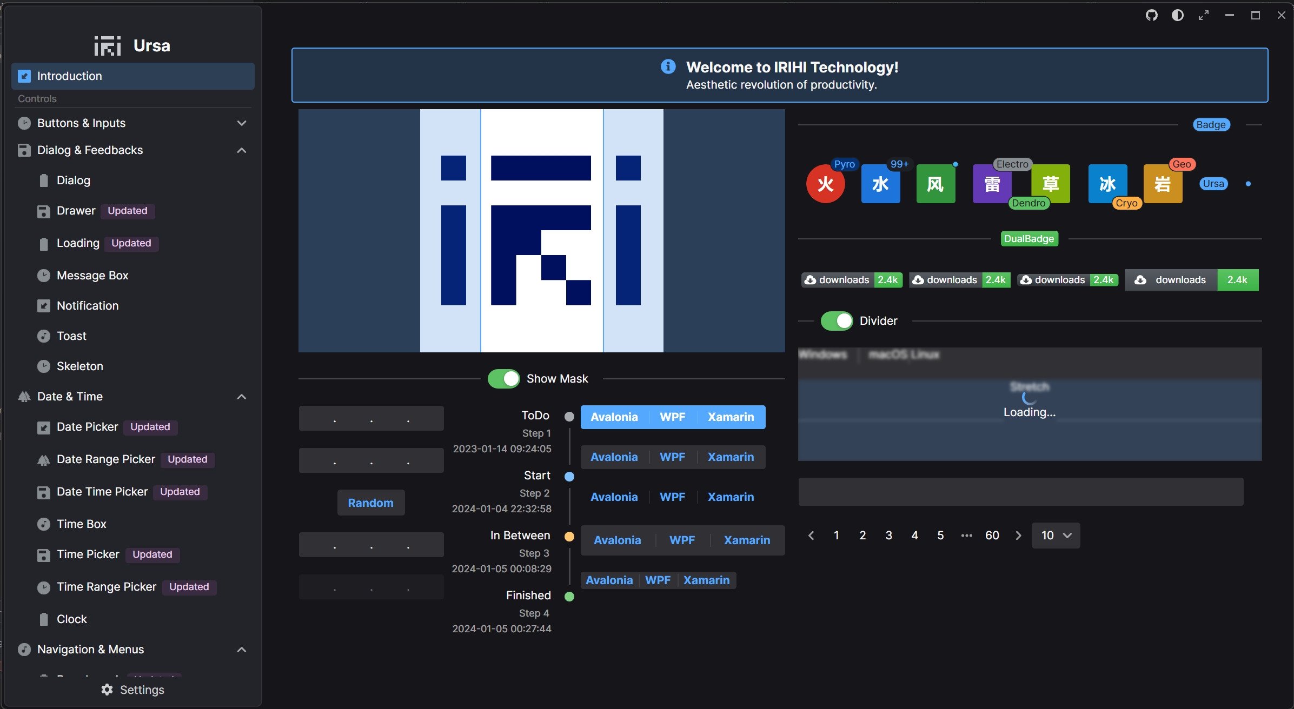Click the theme contrast toggle icon
The width and height of the screenshot is (1294, 709).
pos(1177,15)
